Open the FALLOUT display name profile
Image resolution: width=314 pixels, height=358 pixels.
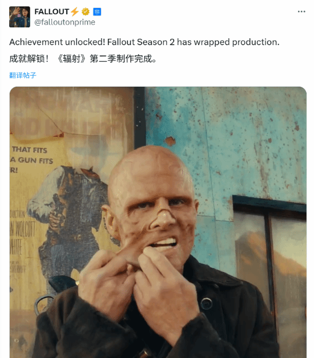52,11
